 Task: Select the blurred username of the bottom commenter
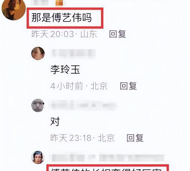pos(108,158)
